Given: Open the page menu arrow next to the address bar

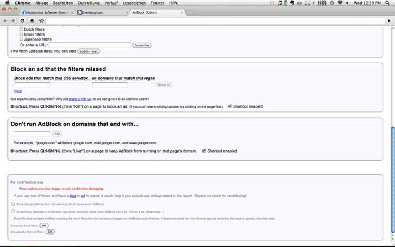Looking at the screenshot, I should pos(389,21).
